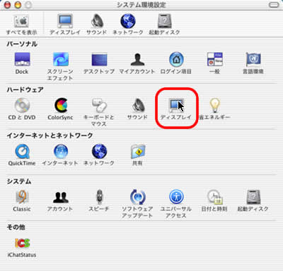
Task: Open Network (ネットワーク) from the top toolbar
Action: 128,21
